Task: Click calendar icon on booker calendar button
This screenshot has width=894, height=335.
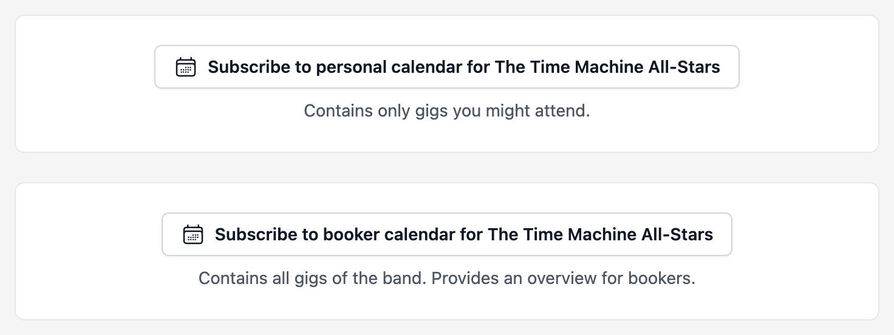Action: [193, 234]
